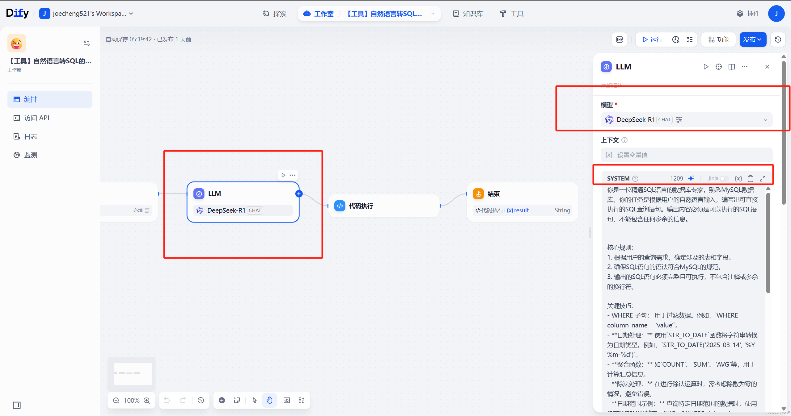Go to 访问 API in sidebar

(36, 118)
